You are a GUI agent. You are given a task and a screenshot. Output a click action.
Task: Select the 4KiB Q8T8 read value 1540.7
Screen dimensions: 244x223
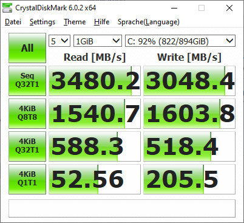(x=95, y=114)
